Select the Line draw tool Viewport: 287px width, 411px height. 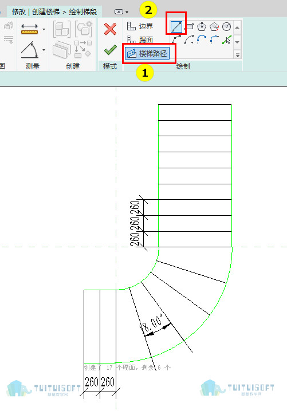click(x=176, y=27)
